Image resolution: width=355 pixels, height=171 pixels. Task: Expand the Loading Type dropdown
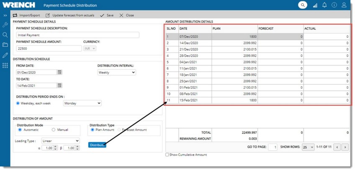coord(60,141)
